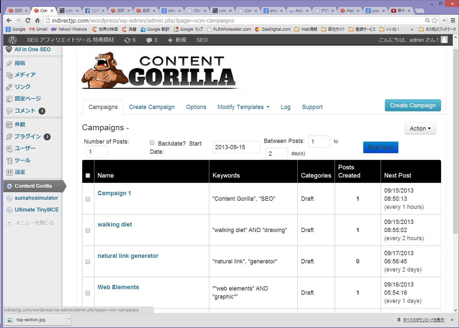Viewport: 459px width, 328px height.
Task: Select all campaigns with header checkbox
Action: click(88, 176)
